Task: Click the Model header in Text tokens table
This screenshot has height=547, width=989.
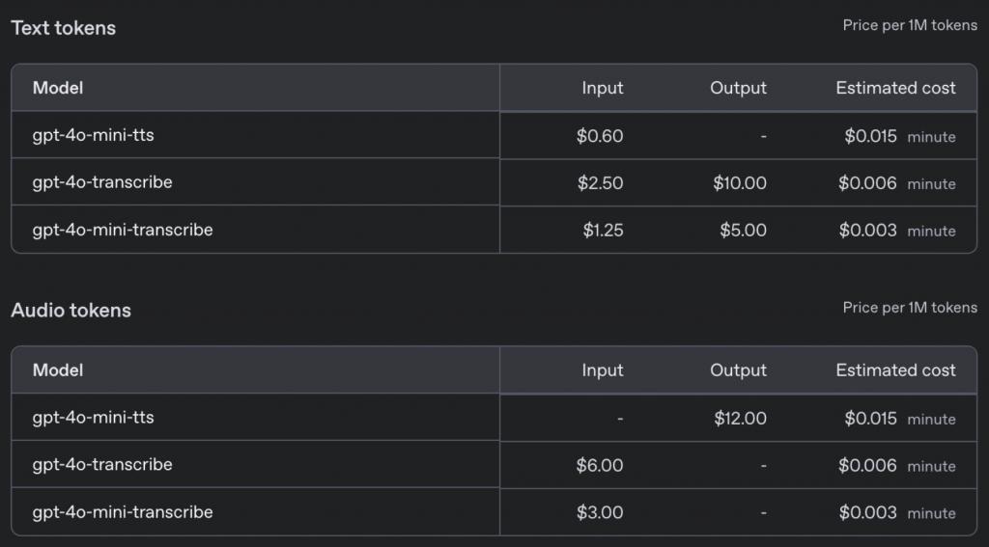Action: (58, 88)
